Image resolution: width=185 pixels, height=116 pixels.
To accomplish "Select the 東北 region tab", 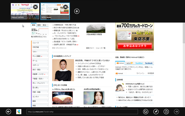I will tap(44, 25).
